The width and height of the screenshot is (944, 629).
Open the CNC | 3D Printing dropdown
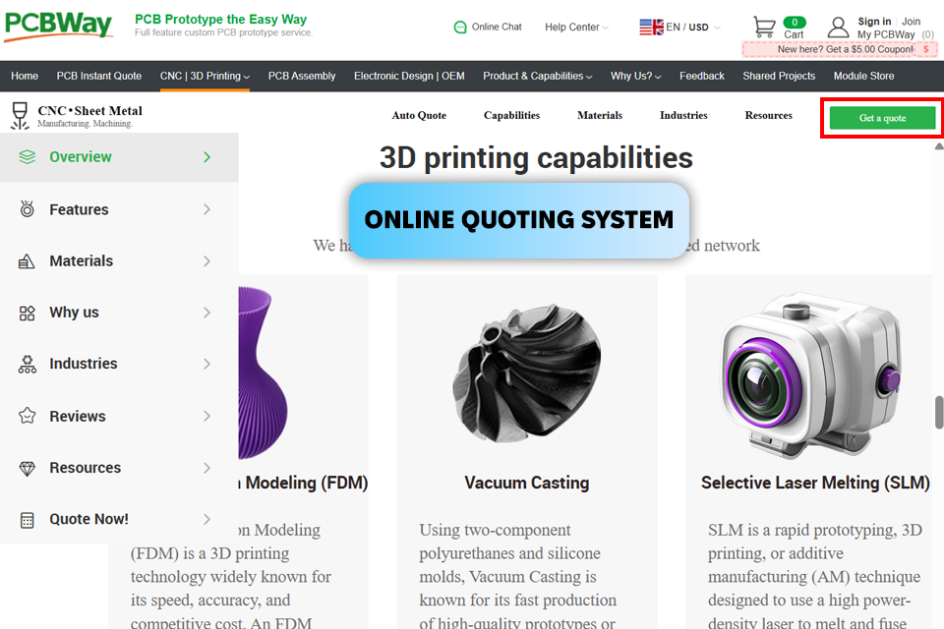click(205, 76)
